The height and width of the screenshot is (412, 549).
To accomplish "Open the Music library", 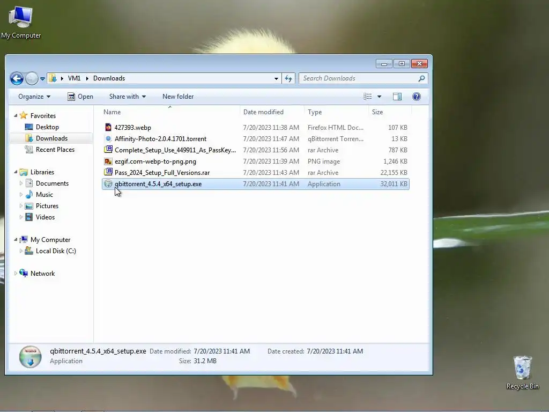I will (x=44, y=195).
